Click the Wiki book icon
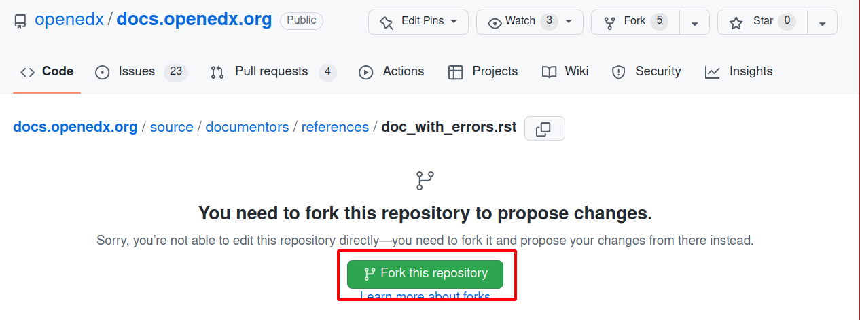This screenshot has height=320, width=860. 549,72
